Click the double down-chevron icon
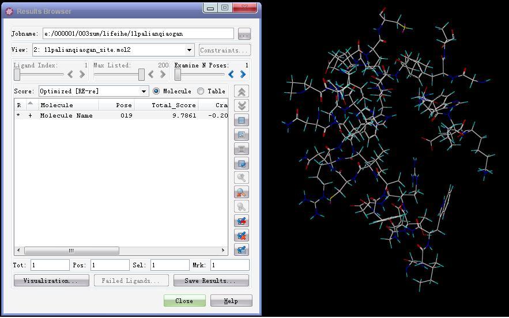 tap(241, 106)
